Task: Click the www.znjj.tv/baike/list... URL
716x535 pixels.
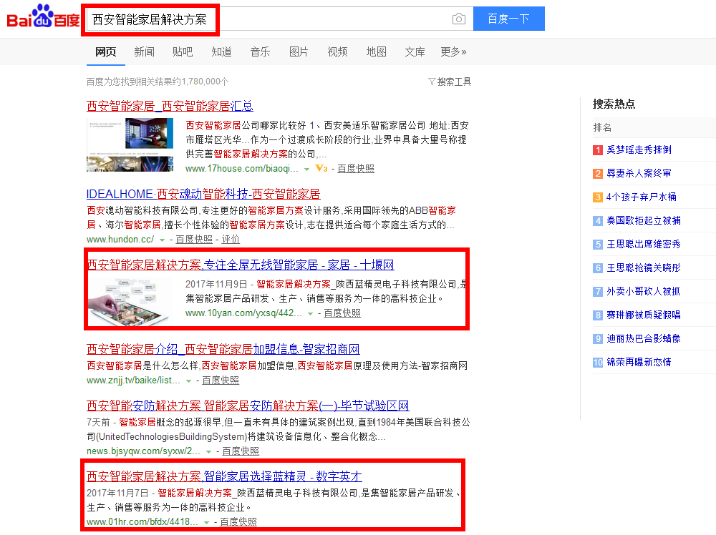Action: click(x=134, y=381)
